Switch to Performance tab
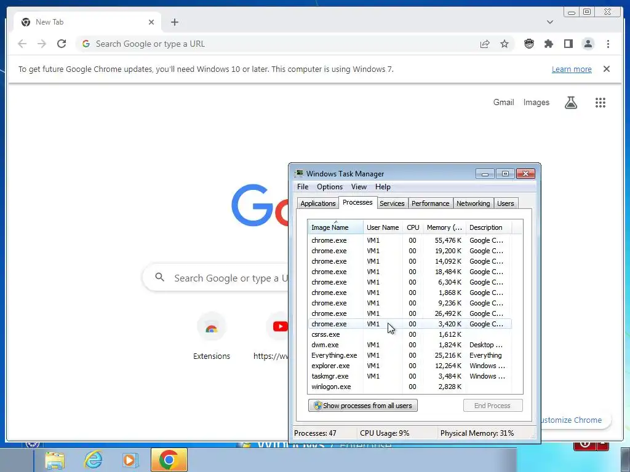 tap(430, 203)
